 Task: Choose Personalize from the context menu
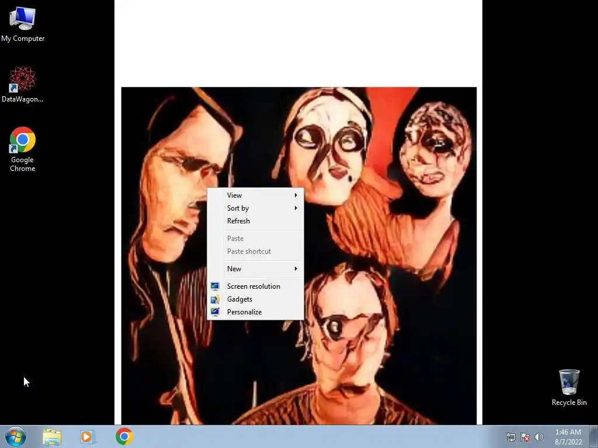click(255, 312)
